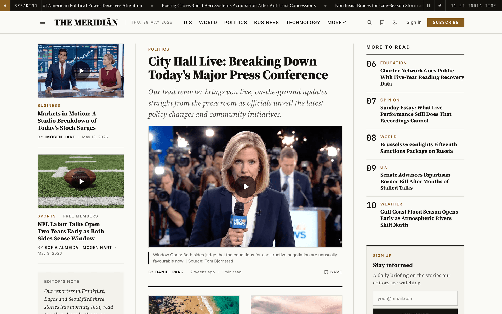Open saved bookmarks icon in header
Image resolution: width=502 pixels, height=314 pixels.
382,23
